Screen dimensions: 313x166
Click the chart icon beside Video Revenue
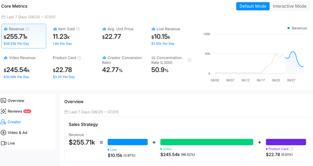point(6,58)
